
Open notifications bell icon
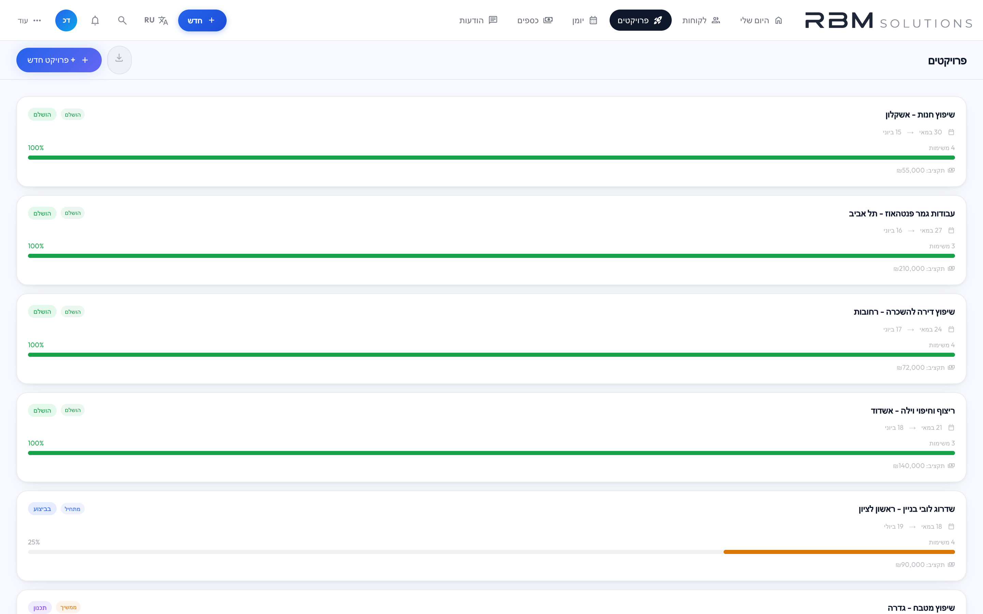tap(95, 20)
